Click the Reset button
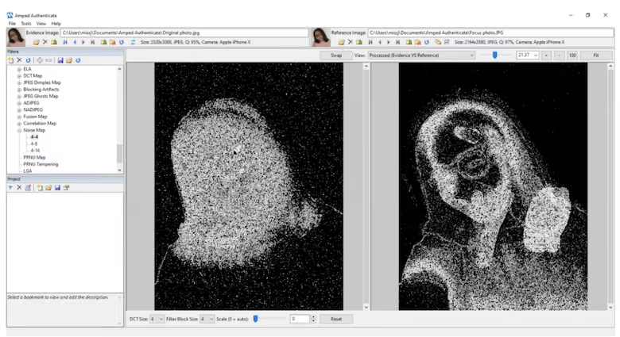Image resolution: width=620 pixels, height=337 pixels. click(336, 319)
